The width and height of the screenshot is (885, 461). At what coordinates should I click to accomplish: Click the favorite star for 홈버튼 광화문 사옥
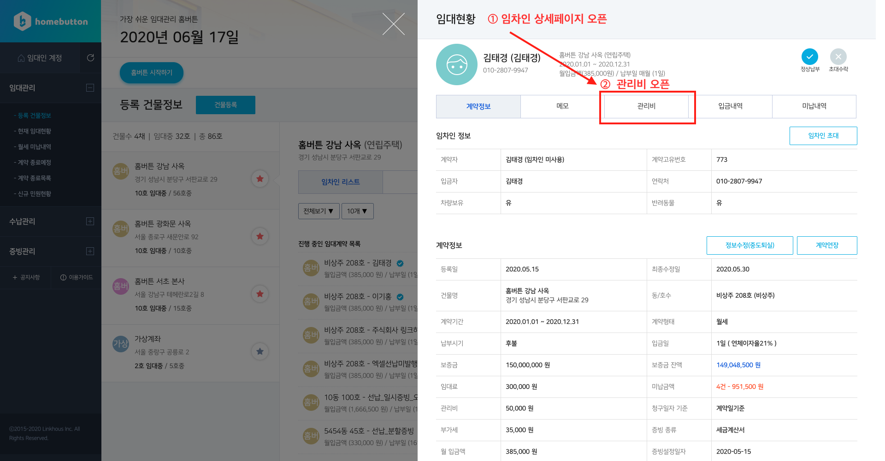click(260, 236)
